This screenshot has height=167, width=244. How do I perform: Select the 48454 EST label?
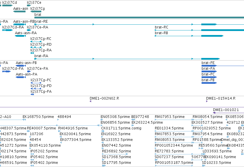point(35,140)
